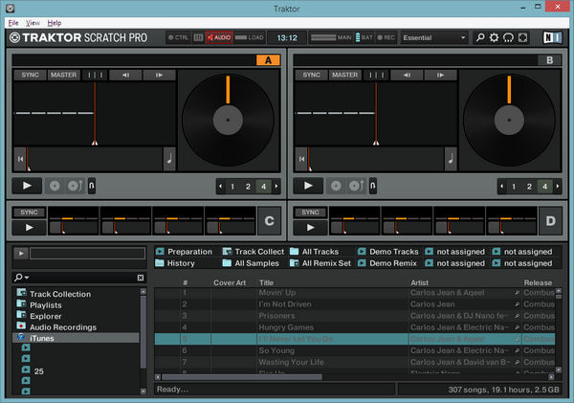The height and width of the screenshot is (403, 574).
Task: Enter fullscreen with the header fullscreen icon
Action: coord(523,38)
